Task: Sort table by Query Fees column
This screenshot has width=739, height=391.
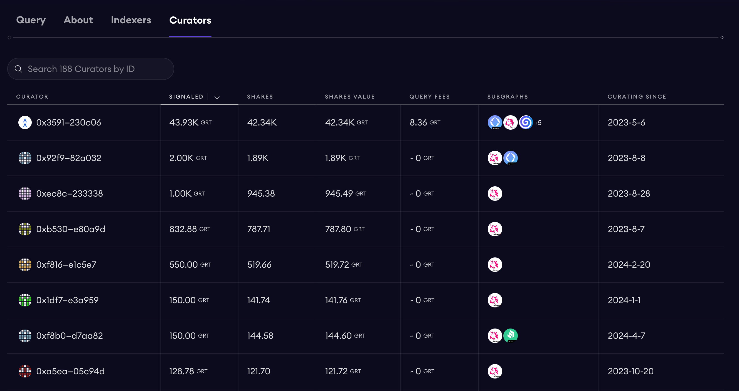Action: coord(429,97)
